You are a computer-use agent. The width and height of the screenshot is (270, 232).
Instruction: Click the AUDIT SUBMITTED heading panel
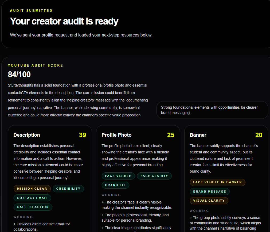31,10
